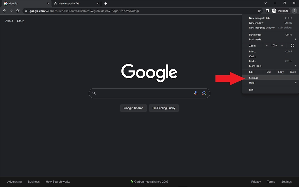
Task: Start voice search with microphone icon
Action: coord(196,93)
